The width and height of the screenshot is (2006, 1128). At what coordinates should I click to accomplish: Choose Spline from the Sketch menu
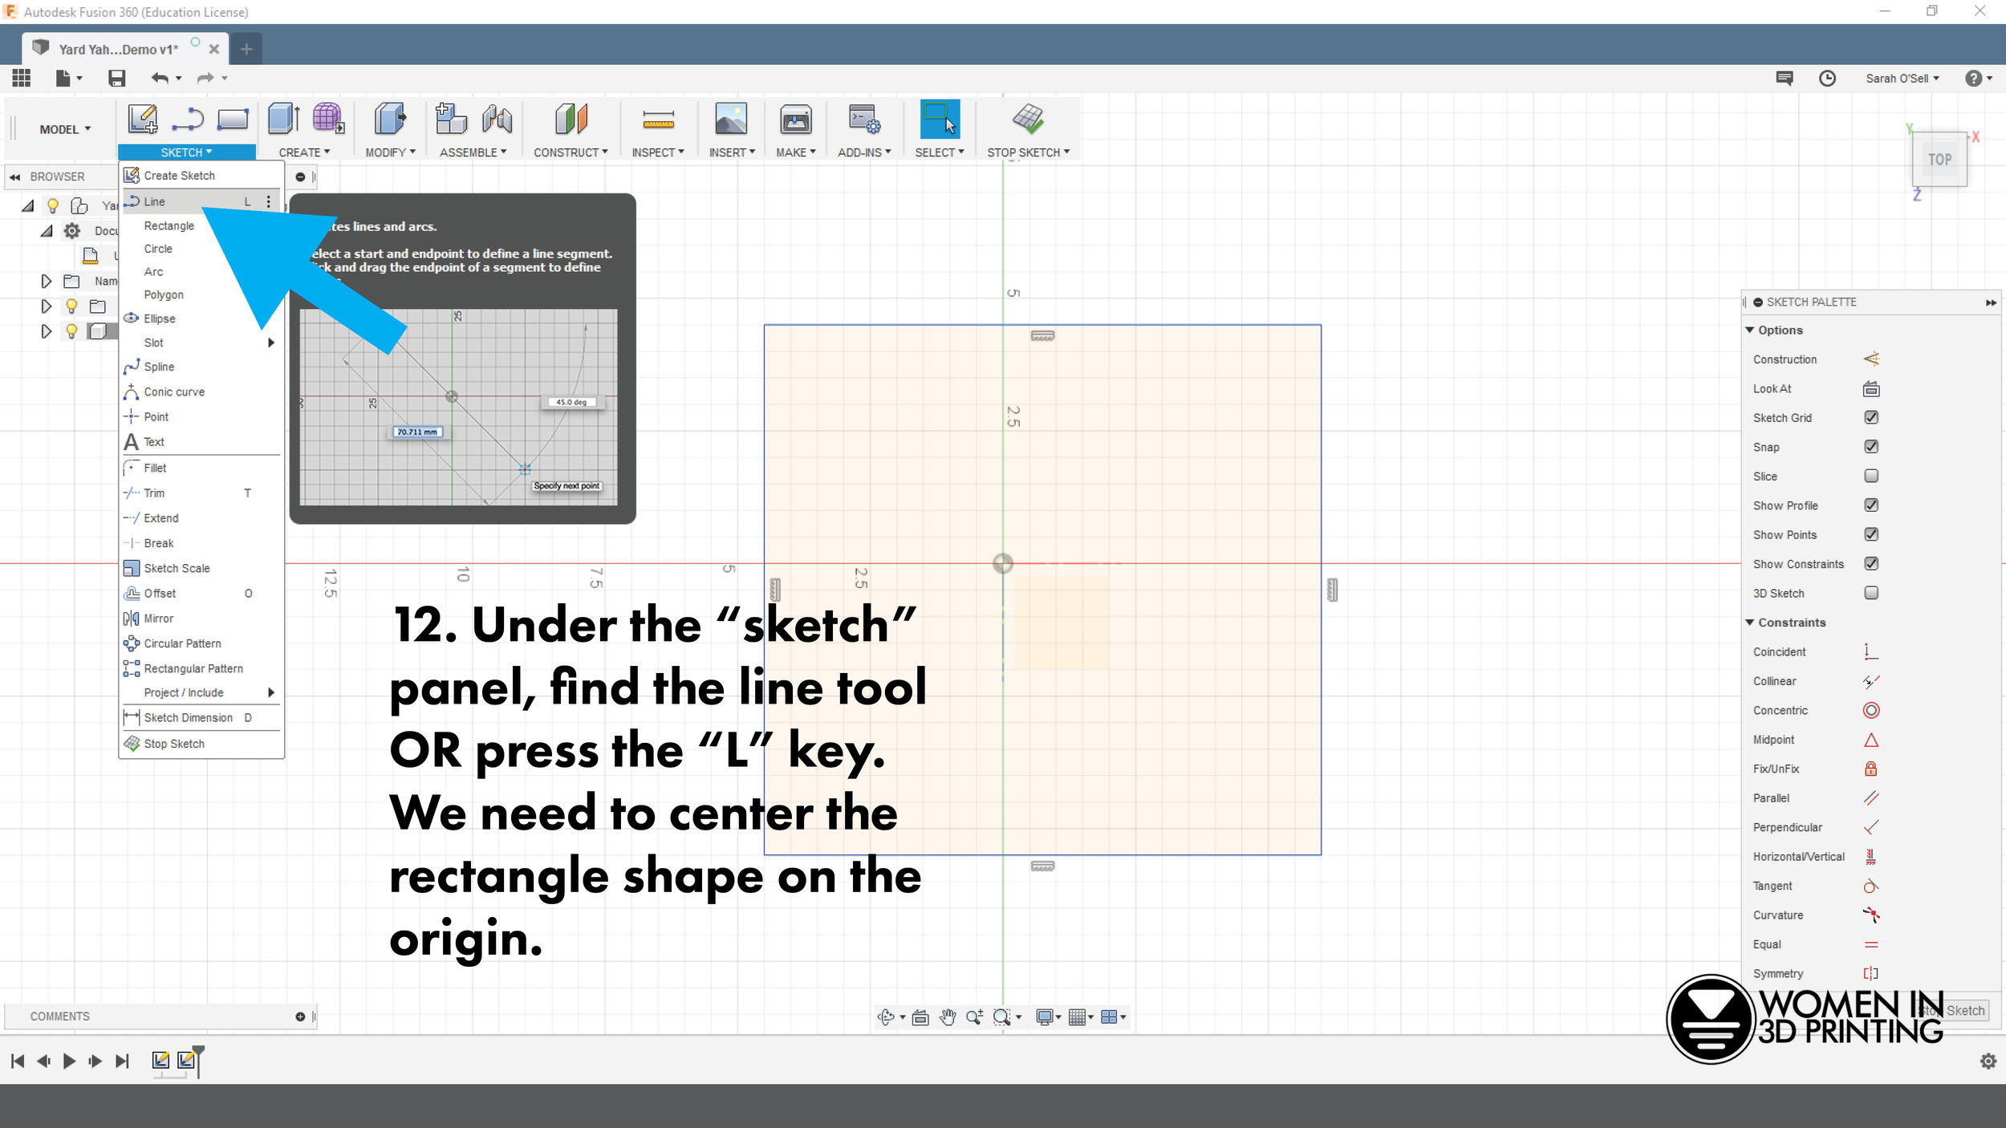[x=201, y=367]
